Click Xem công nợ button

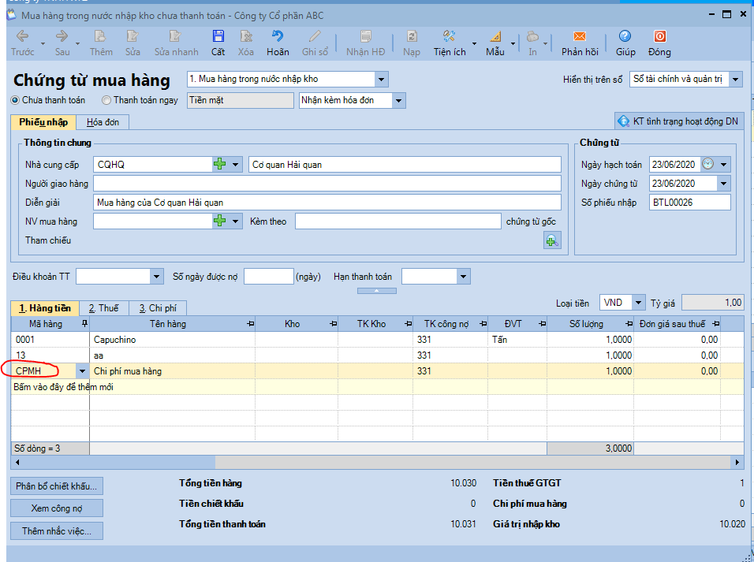(57, 508)
